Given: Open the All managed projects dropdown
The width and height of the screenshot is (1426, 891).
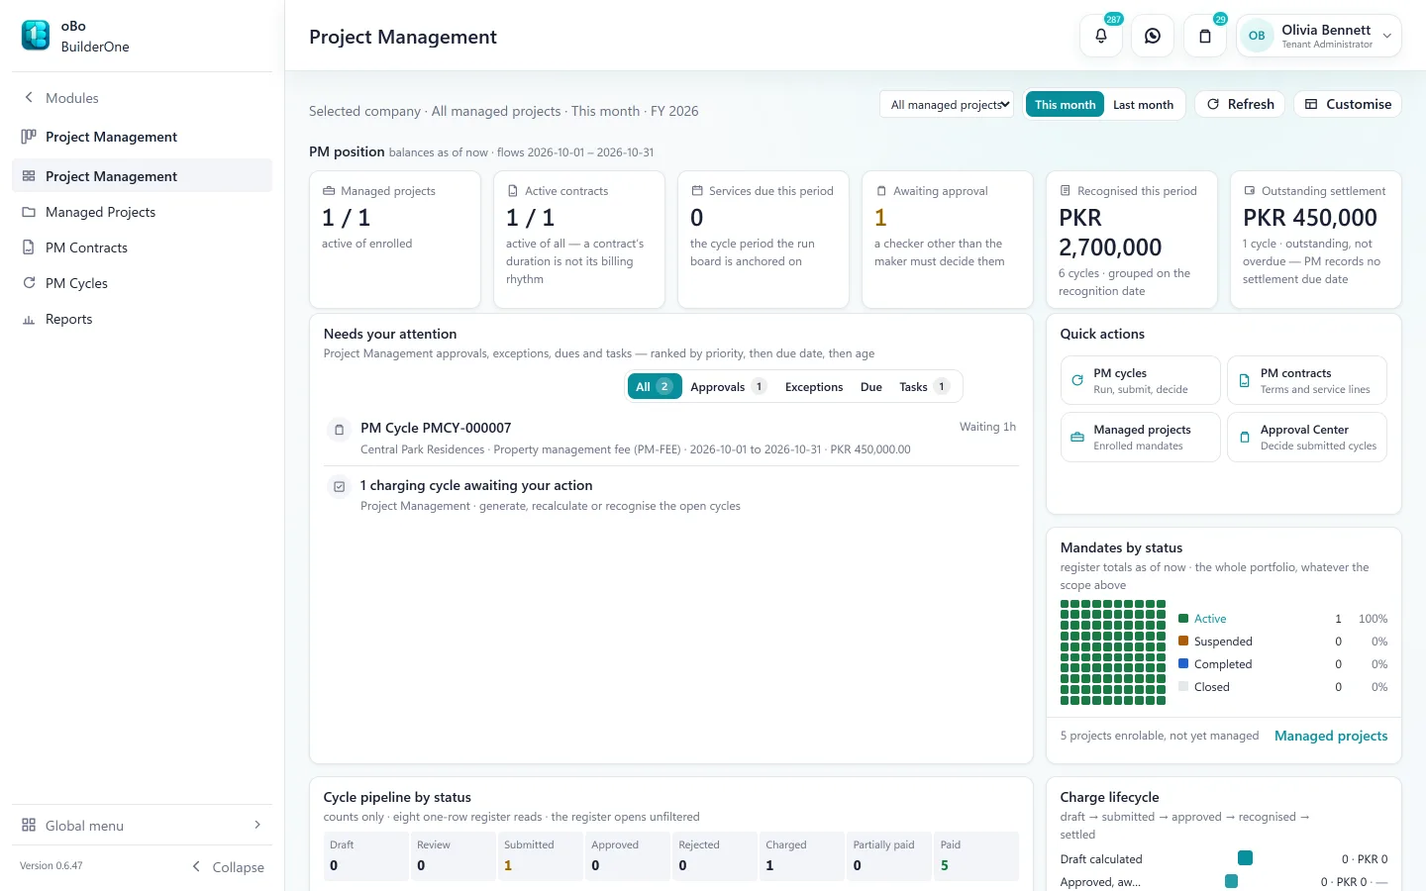Looking at the screenshot, I should (947, 104).
